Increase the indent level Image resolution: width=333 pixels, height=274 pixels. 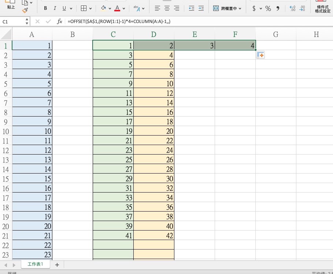click(x=201, y=8)
